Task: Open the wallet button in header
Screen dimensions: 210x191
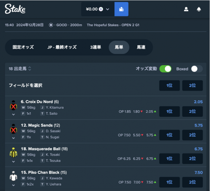Action: tap(121, 9)
